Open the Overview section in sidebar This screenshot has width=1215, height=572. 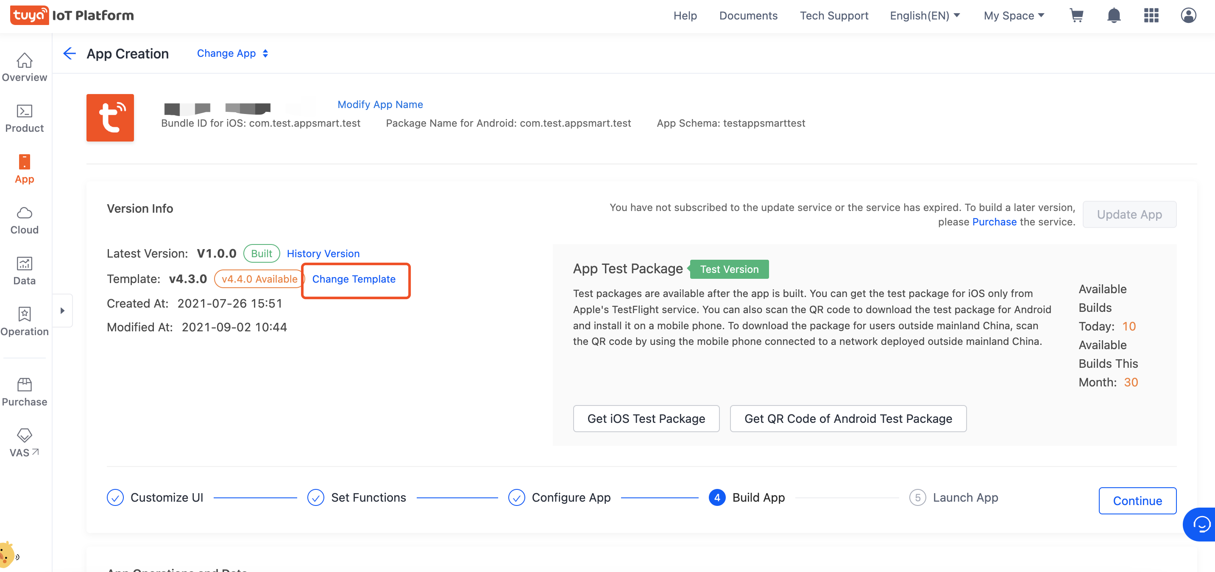pyautogui.click(x=24, y=67)
